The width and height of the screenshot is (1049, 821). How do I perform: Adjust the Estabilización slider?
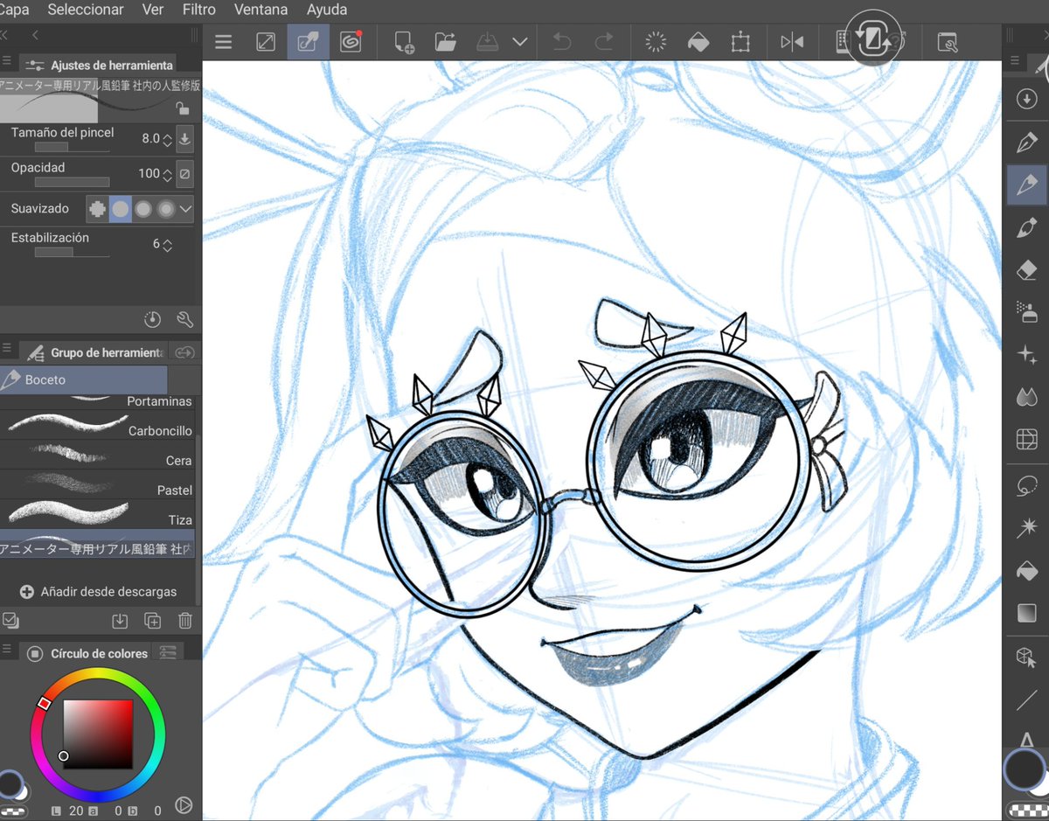coord(72,252)
